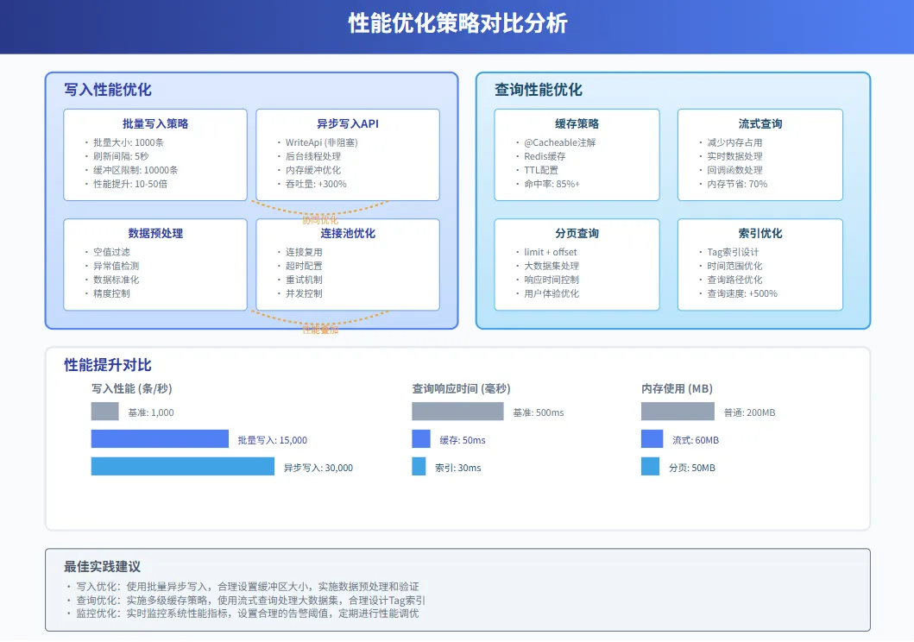This screenshot has width=914, height=642.
Task: Click the 数据预处理 card heading
Action: coord(155,233)
